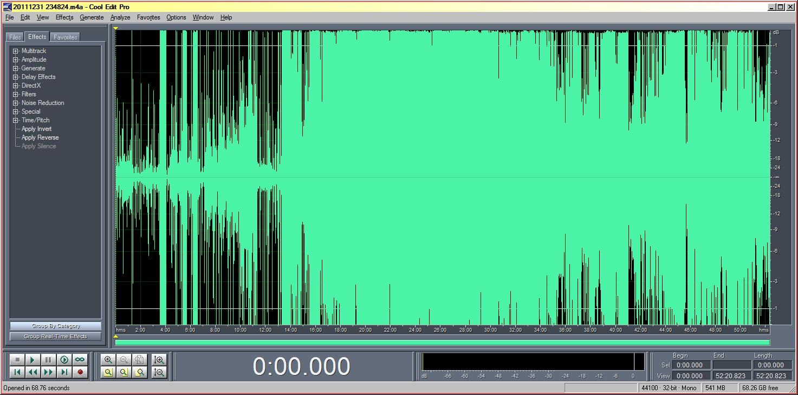
Task: Zoom to right edge of selection icon
Action: tap(140, 372)
